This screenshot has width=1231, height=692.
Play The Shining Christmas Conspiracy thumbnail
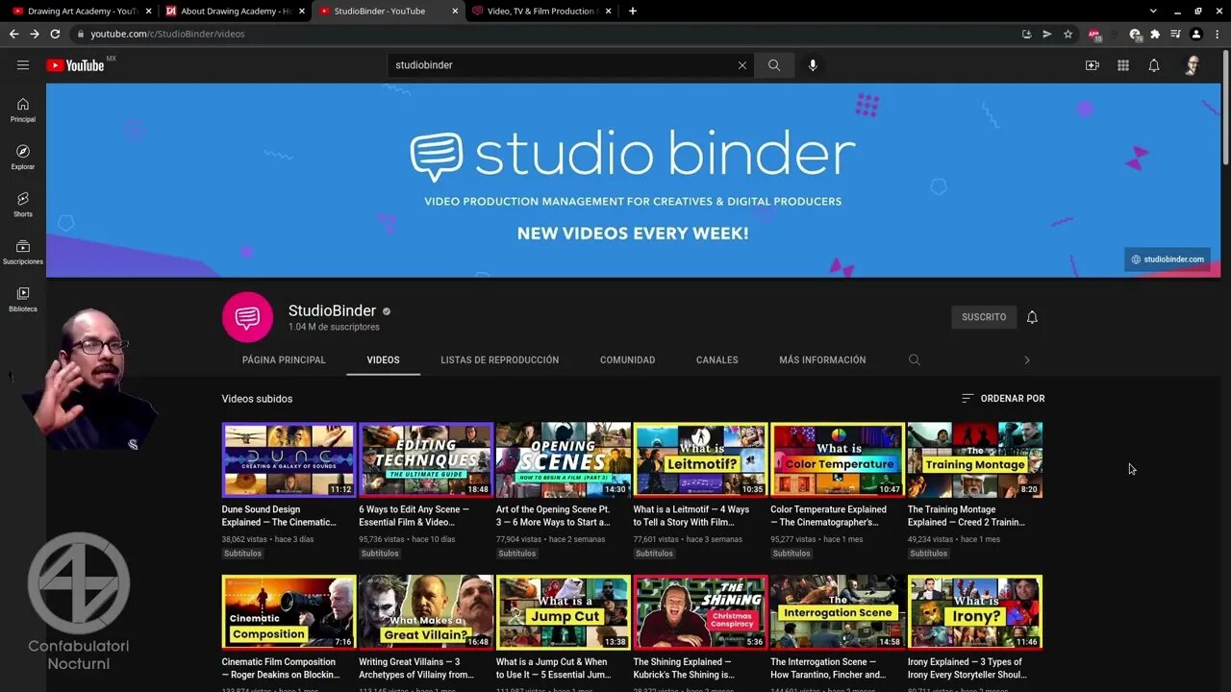coord(700,612)
